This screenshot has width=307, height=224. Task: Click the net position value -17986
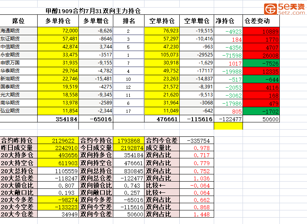(x=228, y=103)
